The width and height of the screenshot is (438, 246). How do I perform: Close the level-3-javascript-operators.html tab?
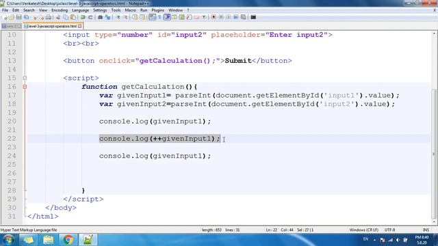80,26
